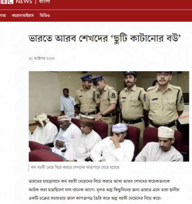The width and height of the screenshot is (192, 204).
Task: Click the article photo of policemen and sheikhs
Action: pyautogui.click(x=109, y=117)
